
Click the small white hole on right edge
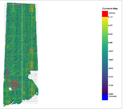coord(37,93)
